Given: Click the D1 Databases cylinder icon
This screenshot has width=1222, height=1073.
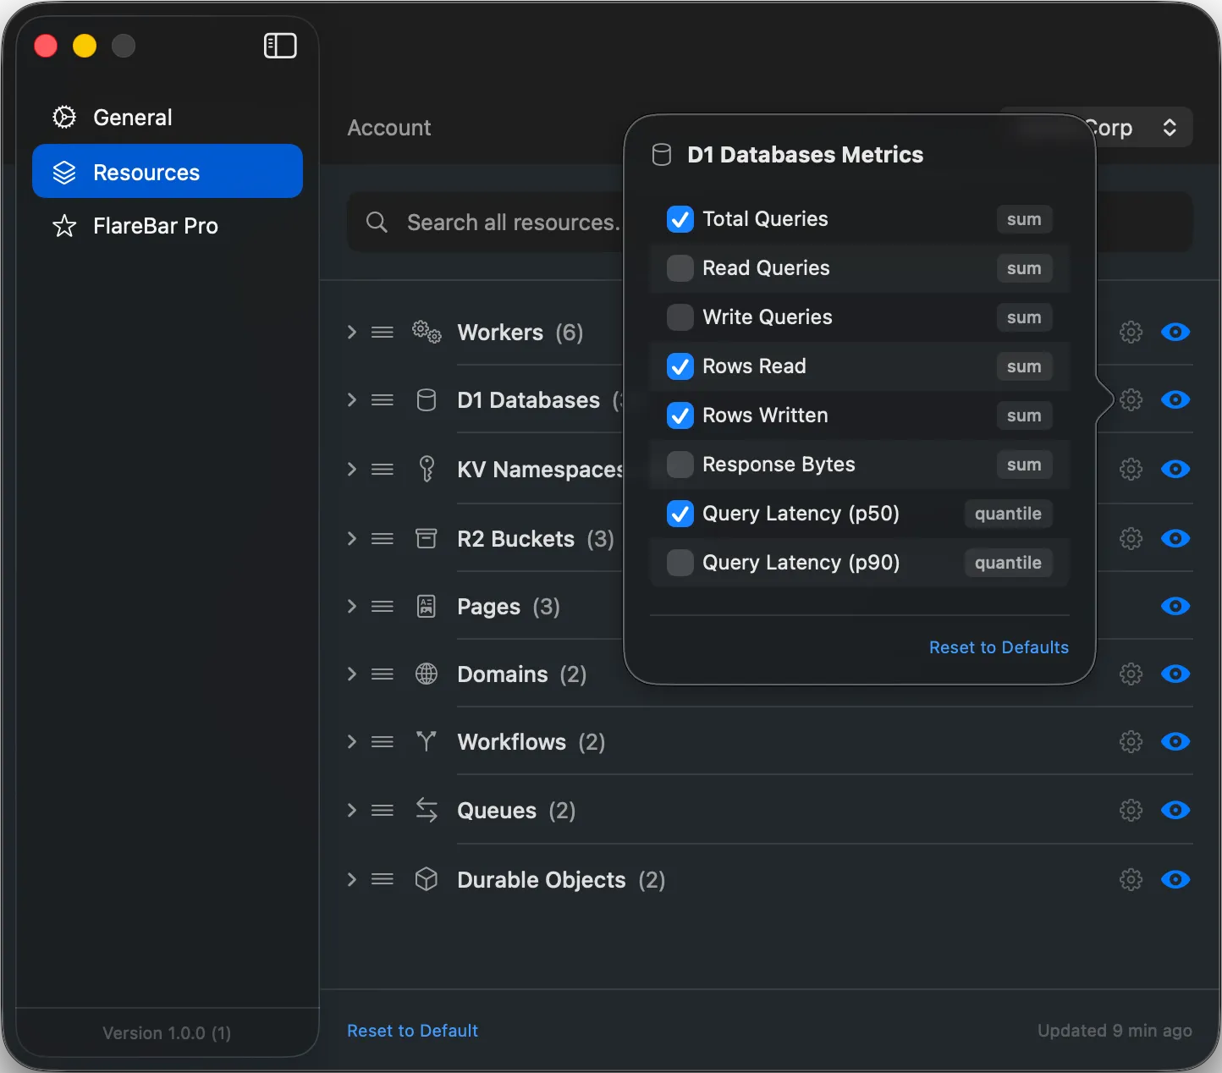Looking at the screenshot, I should [x=427, y=399].
